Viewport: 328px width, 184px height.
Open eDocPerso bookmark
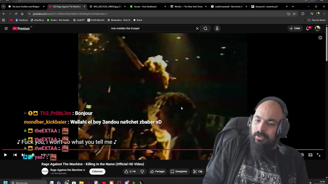coord(37,20)
